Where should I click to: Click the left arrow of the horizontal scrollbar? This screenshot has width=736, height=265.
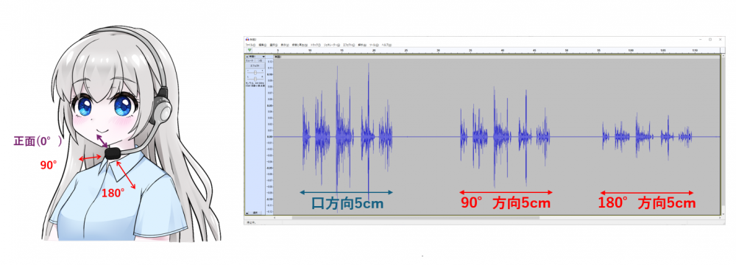point(275,218)
